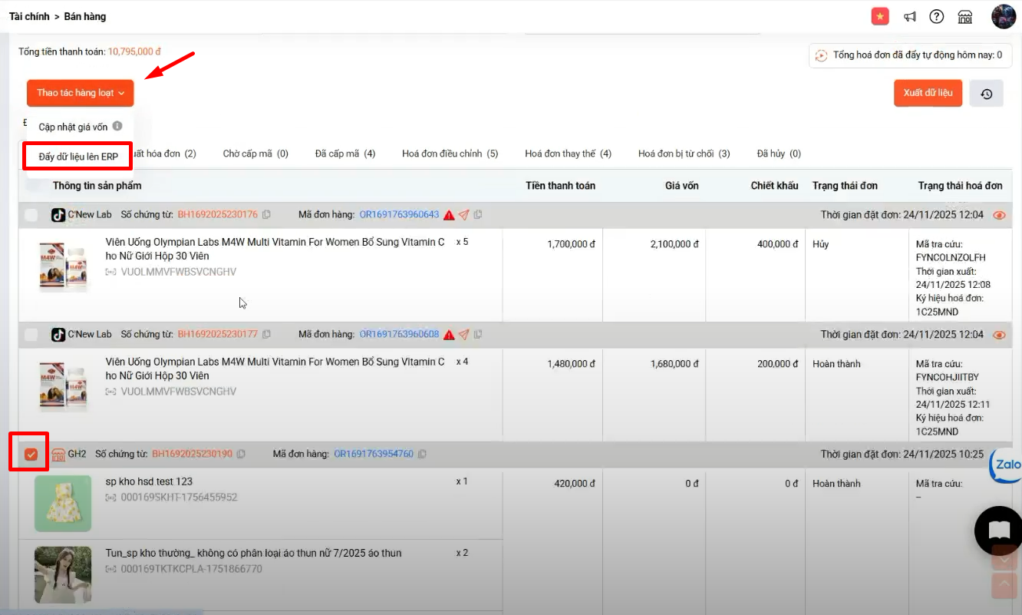This screenshot has height=615, width=1022.
Task: Open the help question mark icon
Action: pos(936,17)
